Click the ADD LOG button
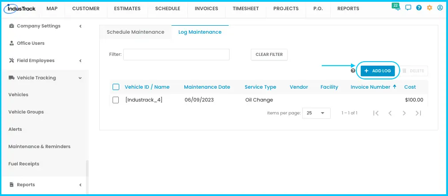This screenshot has width=448, height=196. [x=378, y=71]
